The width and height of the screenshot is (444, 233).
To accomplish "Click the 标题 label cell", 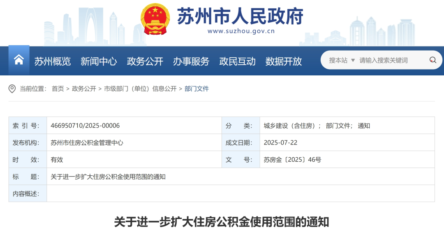I will click(28, 176).
